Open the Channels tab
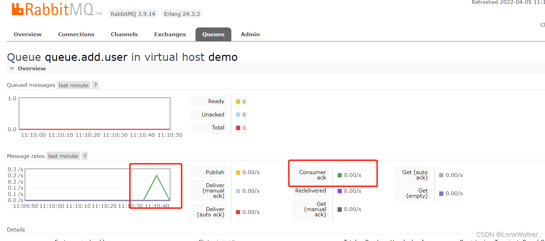The image size is (545, 241). click(124, 34)
